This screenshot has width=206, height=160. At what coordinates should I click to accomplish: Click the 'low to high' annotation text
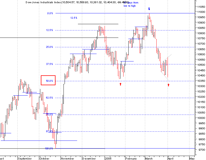click(129, 6)
